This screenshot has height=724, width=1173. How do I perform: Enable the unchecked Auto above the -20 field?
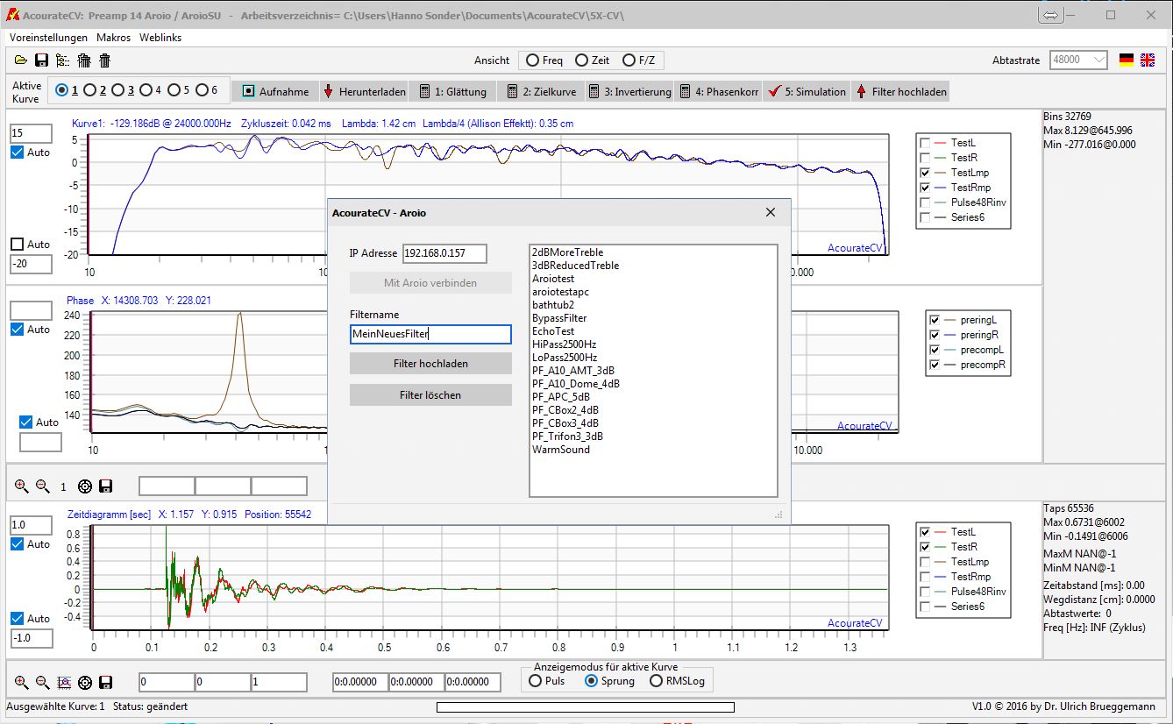[18, 245]
